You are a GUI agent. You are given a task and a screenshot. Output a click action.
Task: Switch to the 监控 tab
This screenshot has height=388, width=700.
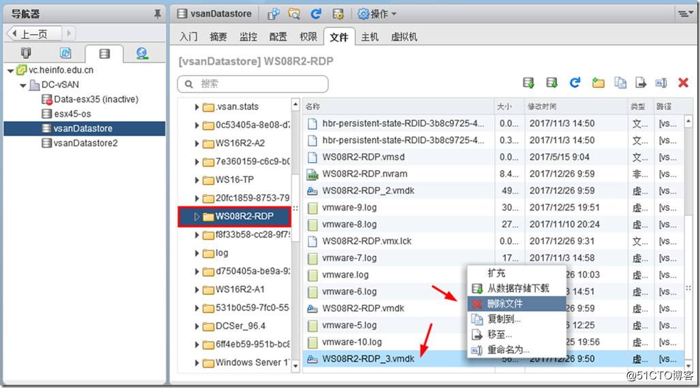249,37
